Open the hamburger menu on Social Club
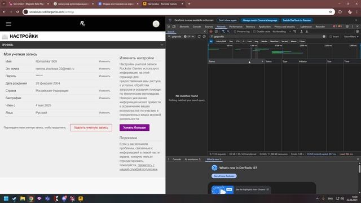This screenshot has height=203, width=361. 8,24
